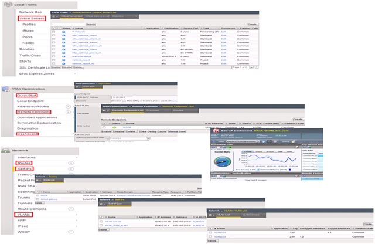Click the Local Traffic section icon
This screenshot has height=244, width=375.
click(x=8, y=5)
